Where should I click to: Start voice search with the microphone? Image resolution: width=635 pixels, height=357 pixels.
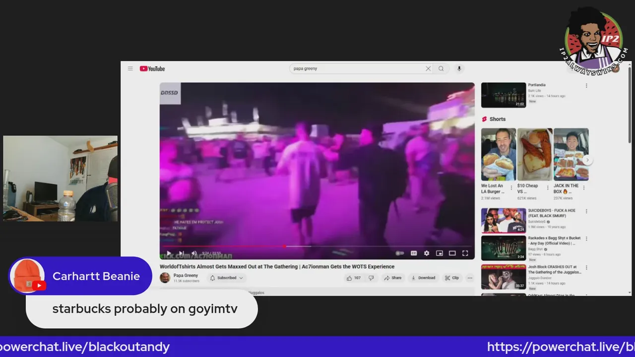pyautogui.click(x=459, y=68)
